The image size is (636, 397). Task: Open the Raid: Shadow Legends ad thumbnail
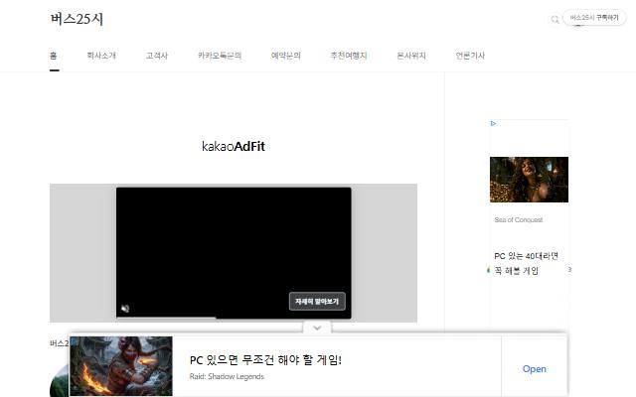pyautogui.click(x=121, y=366)
